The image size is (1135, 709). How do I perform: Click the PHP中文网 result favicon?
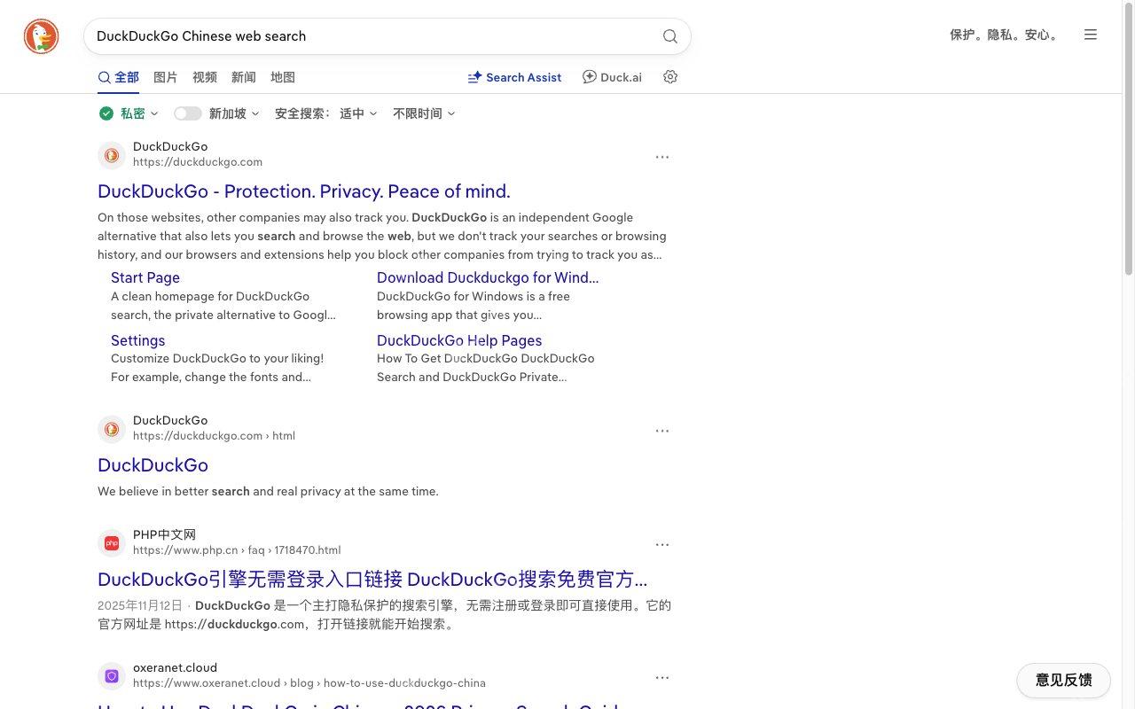pos(112,543)
